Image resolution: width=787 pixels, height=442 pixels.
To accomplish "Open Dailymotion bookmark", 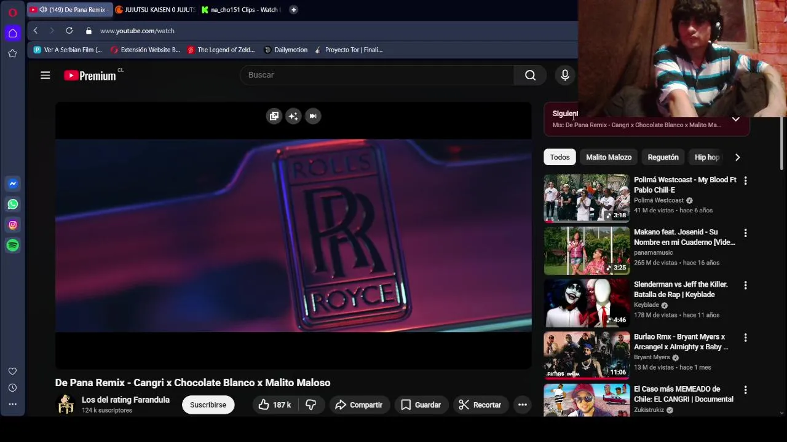I will [x=286, y=50].
